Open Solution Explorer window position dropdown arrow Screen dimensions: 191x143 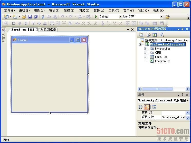(x=178, y=29)
